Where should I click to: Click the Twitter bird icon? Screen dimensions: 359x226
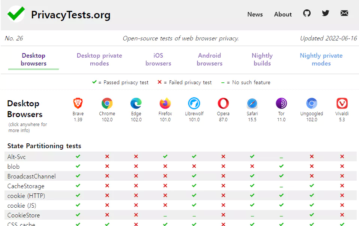325,13
